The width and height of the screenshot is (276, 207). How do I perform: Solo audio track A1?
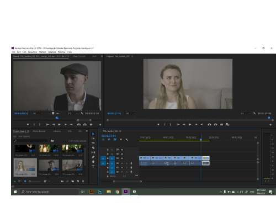126,163
